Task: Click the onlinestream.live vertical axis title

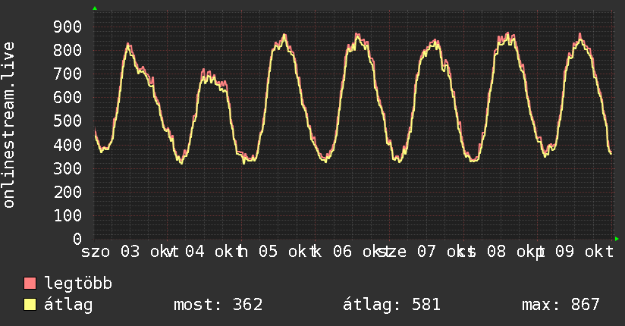Action: [8, 125]
